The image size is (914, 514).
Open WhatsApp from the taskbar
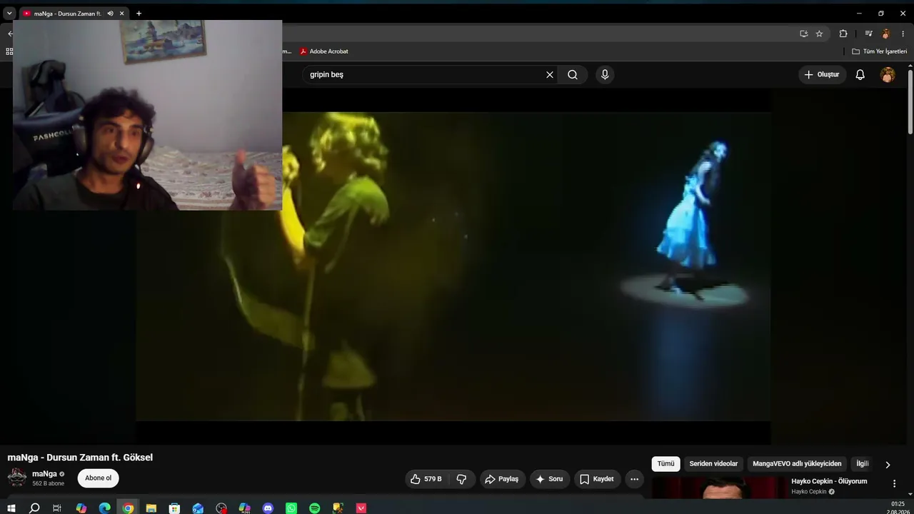pyautogui.click(x=291, y=508)
